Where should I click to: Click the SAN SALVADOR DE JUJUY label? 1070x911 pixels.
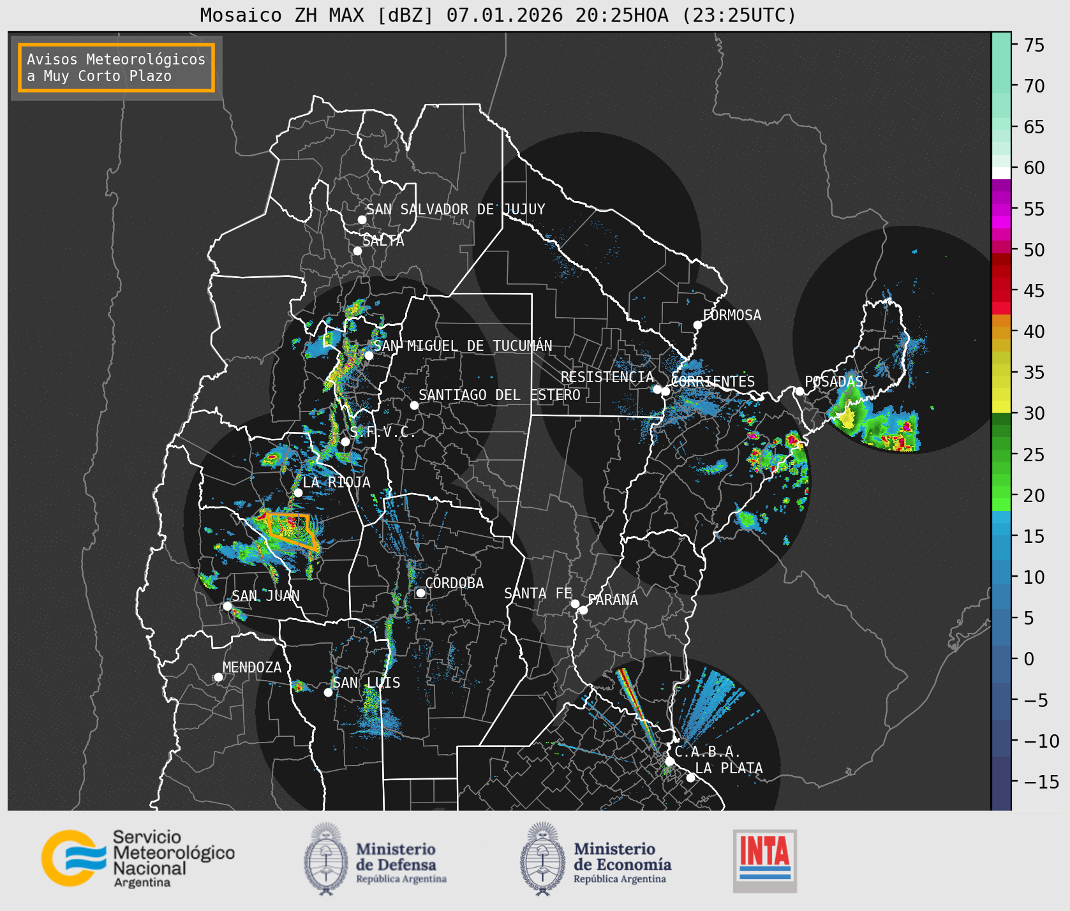pyautogui.click(x=456, y=209)
